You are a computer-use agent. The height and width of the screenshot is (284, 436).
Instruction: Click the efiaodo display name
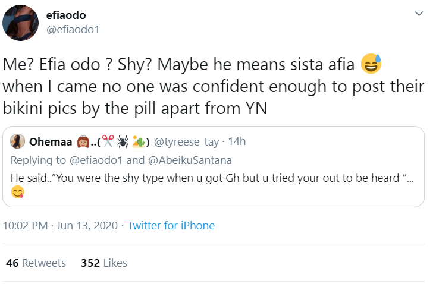65,15
